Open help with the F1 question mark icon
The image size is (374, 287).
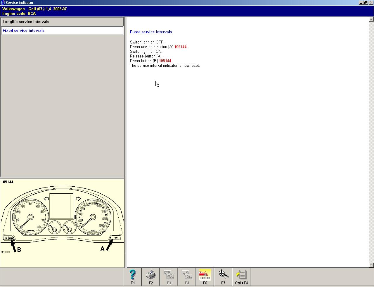133,277
